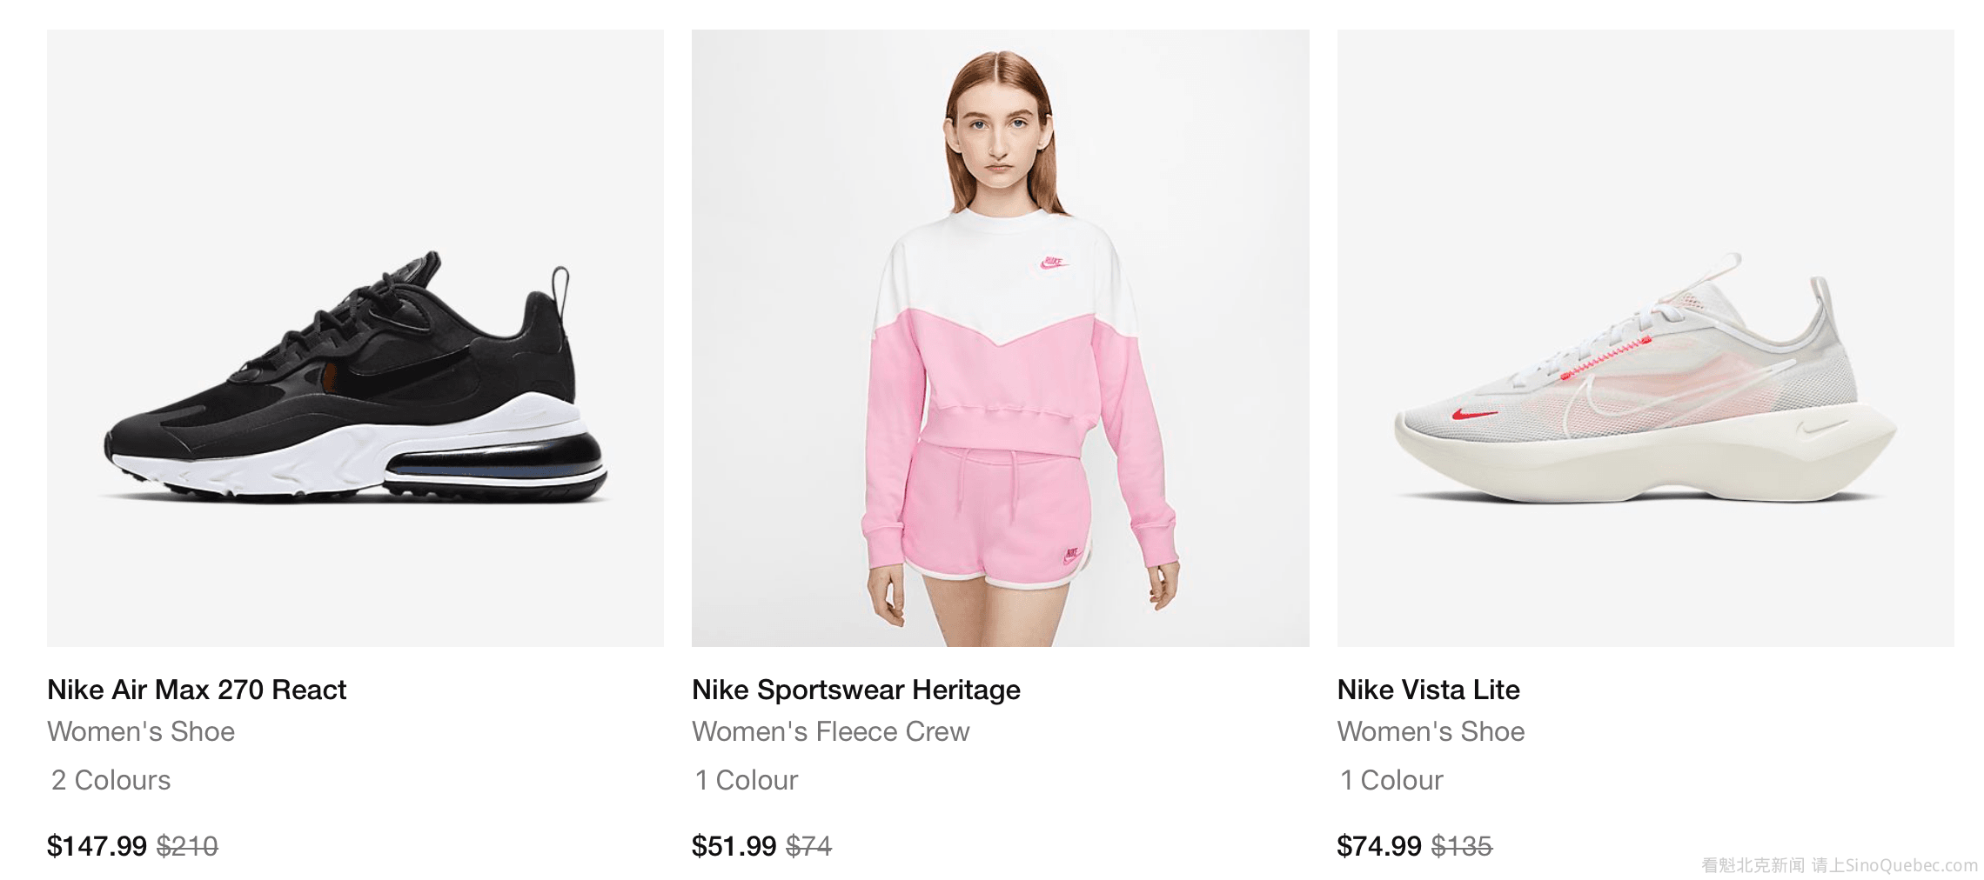This screenshot has width=1984, height=880.
Task: Click the Nike Air Max 270 React title
Action: coord(197,690)
